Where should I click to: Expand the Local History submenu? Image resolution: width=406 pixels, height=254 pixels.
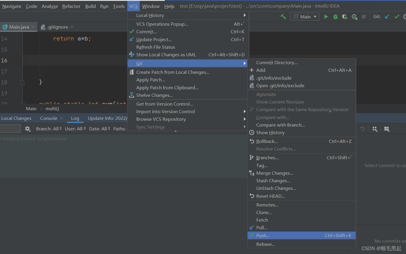[188, 15]
